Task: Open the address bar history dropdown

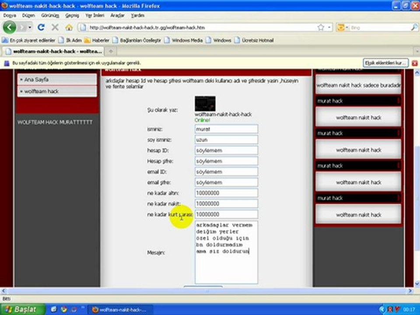Action: [x=329, y=27]
